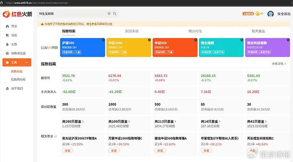Remove 中证500 card with minus icon
This screenshot has height=162, width=293.
click(x=195, y=40)
